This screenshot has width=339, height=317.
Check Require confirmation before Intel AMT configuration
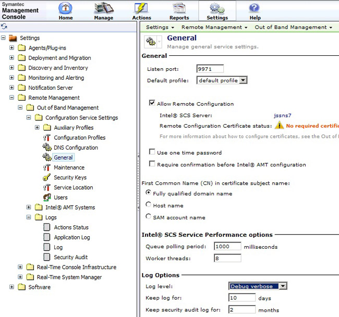(152, 164)
